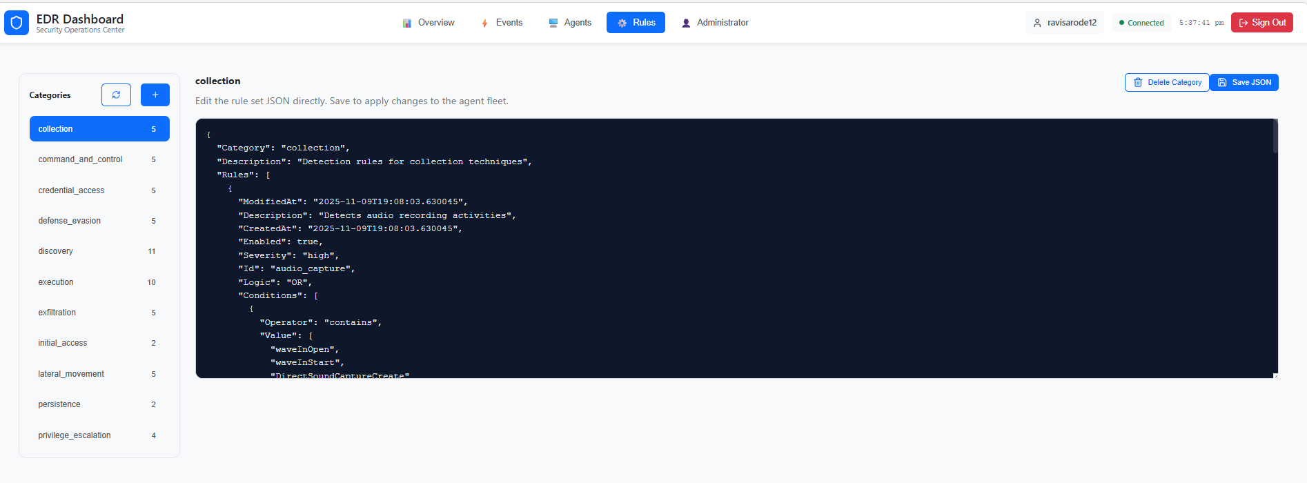Click the trash icon in Delete Category
Viewport: 1307px width, 483px height.
tap(1138, 83)
